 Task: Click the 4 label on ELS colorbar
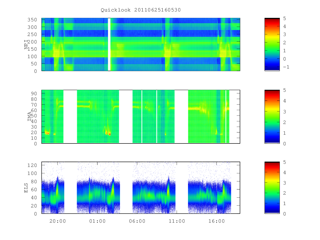click(x=285, y=173)
